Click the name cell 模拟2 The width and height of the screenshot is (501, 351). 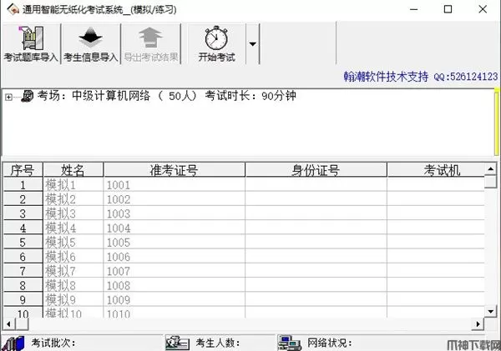(x=73, y=199)
